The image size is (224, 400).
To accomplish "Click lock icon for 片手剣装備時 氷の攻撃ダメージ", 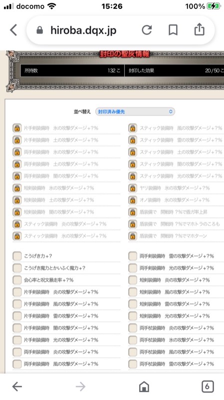I will 17,128.
